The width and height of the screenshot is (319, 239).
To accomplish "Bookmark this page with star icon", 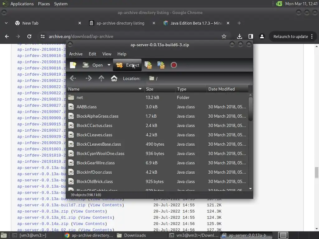I will 224,36.
